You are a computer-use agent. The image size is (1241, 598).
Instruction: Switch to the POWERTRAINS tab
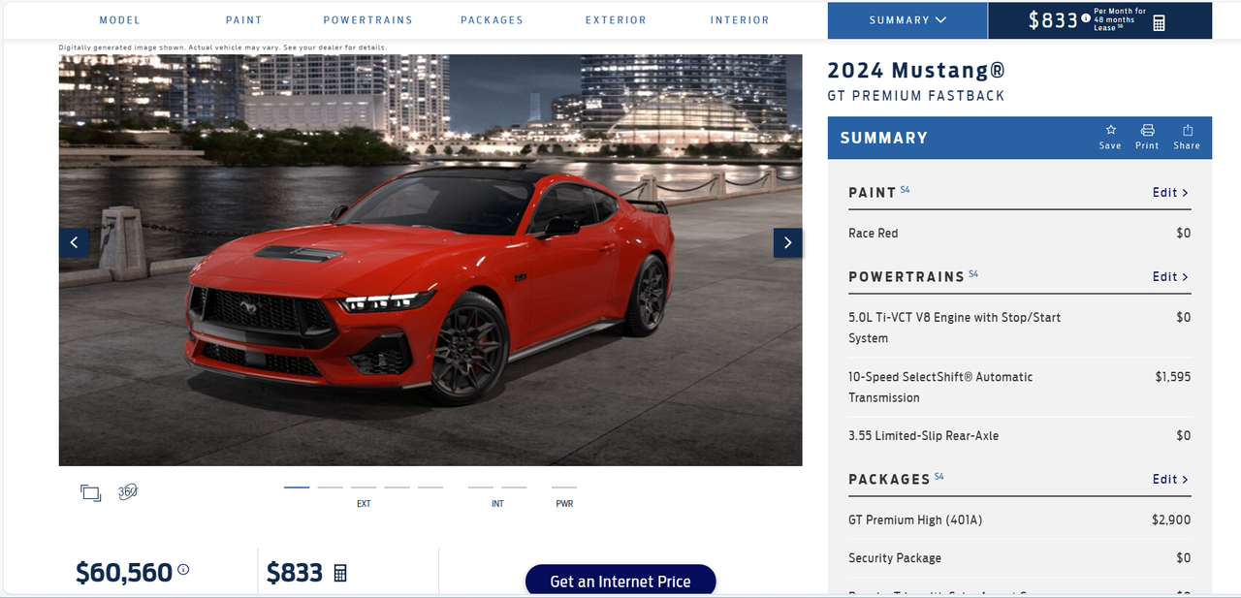(x=367, y=20)
